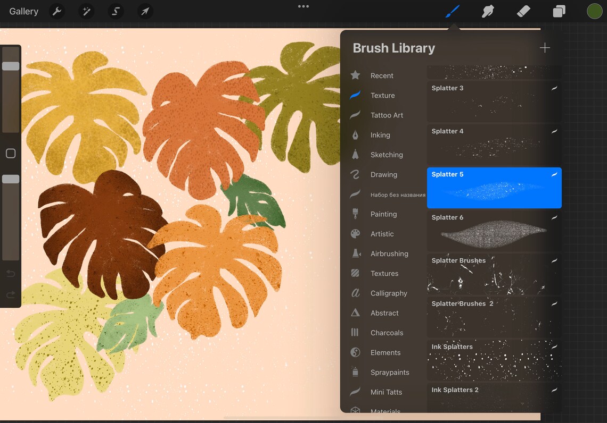The image size is (607, 423).
Task: Tap the active Brush tool icon
Action: pyautogui.click(x=452, y=11)
